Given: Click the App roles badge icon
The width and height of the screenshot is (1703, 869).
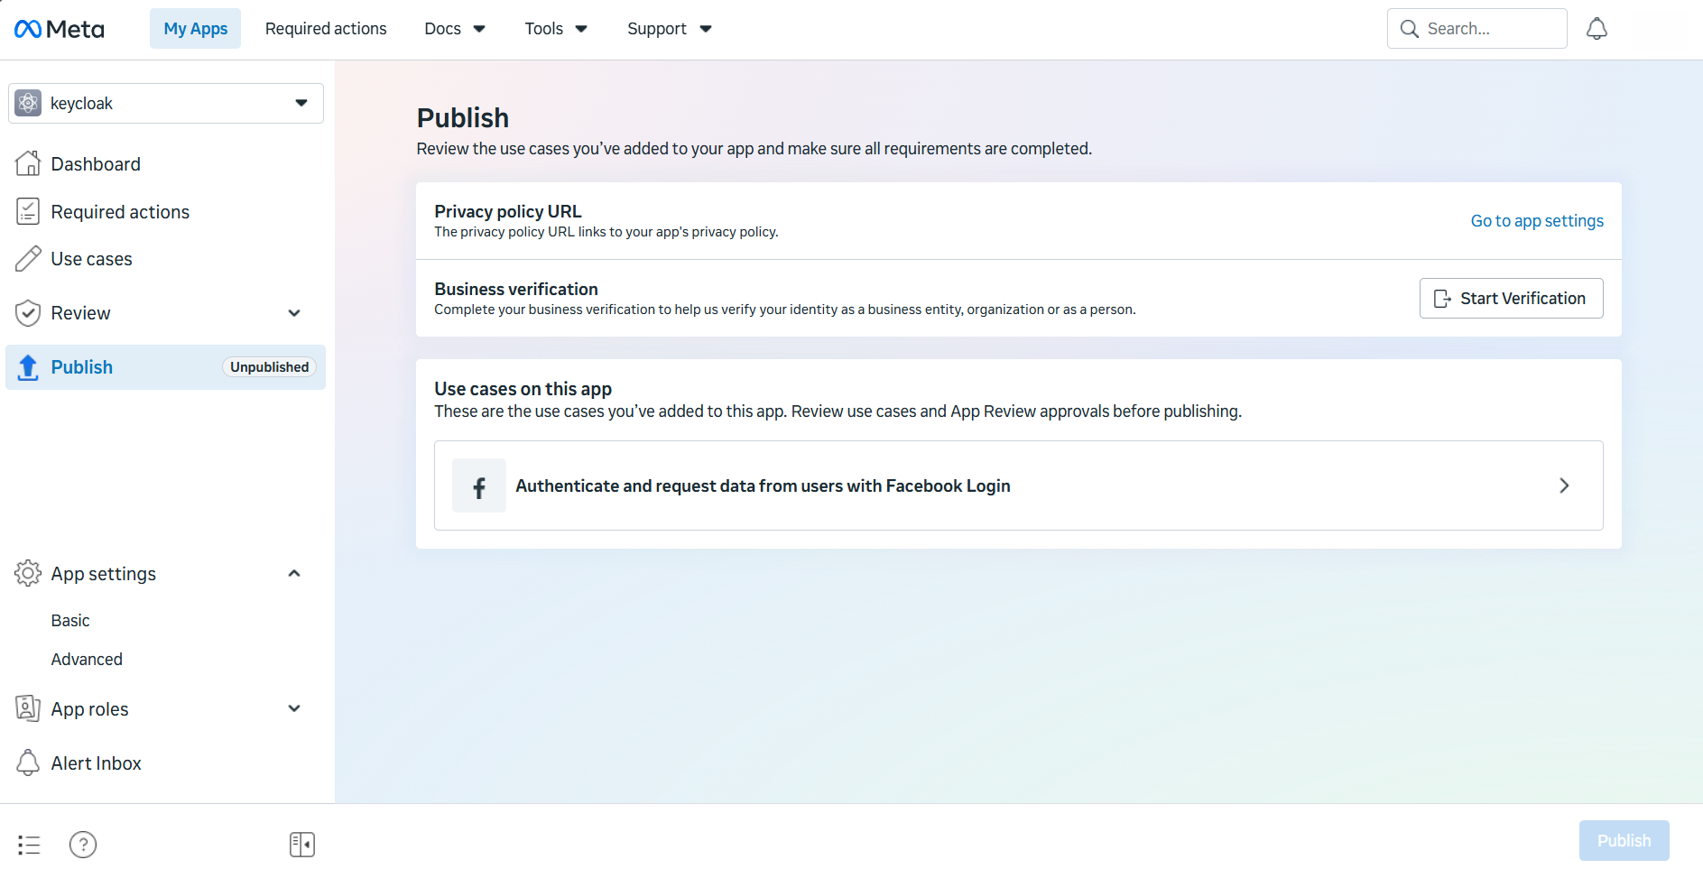Looking at the screenshot, I should click(x=28, y=708).
